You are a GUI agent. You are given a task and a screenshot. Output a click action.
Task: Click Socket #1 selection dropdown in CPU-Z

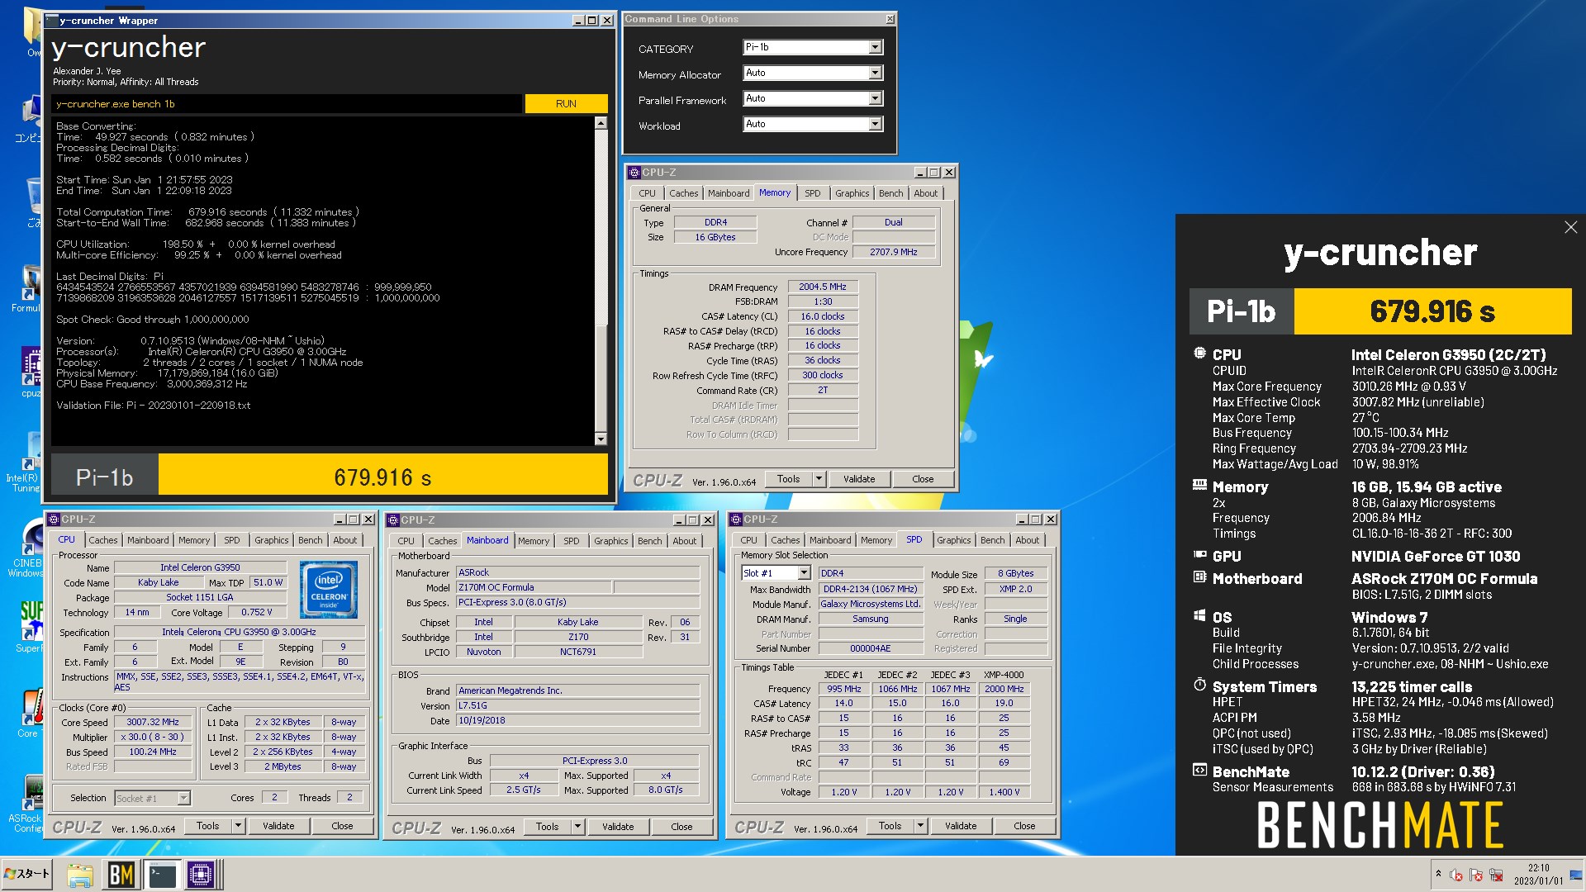click(153, 798)
